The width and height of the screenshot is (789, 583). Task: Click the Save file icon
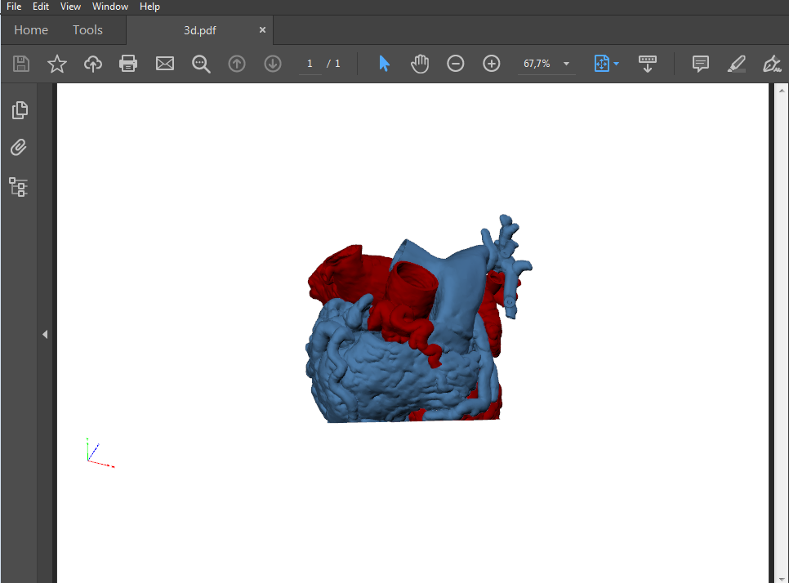[21, 64]
